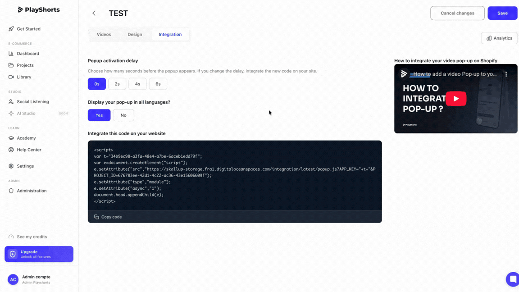Go back using the left chevron arrow
This screenshot has width=519, height=292.
tap(94, 13)
